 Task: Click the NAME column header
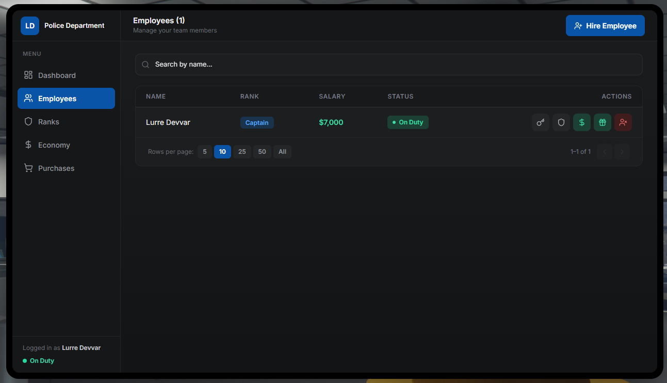[x=156, y=97]
